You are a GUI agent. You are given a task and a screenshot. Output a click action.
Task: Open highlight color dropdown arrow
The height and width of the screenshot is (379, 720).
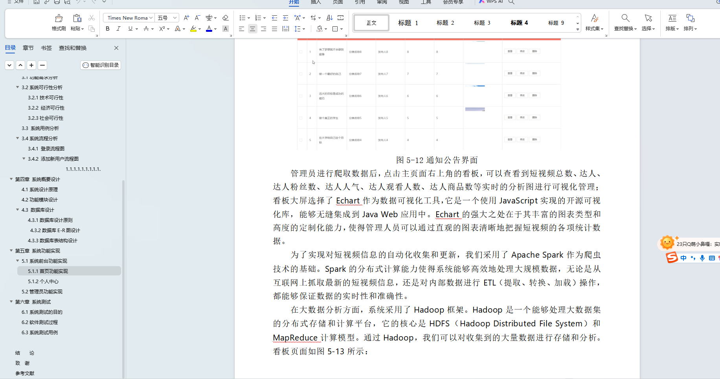[200, 29]
